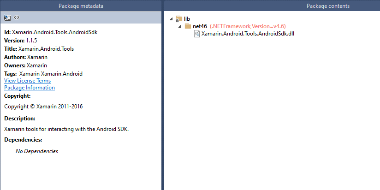Open View License Terms link
This screenshot has height=190, width=380.
click(27, 80)
